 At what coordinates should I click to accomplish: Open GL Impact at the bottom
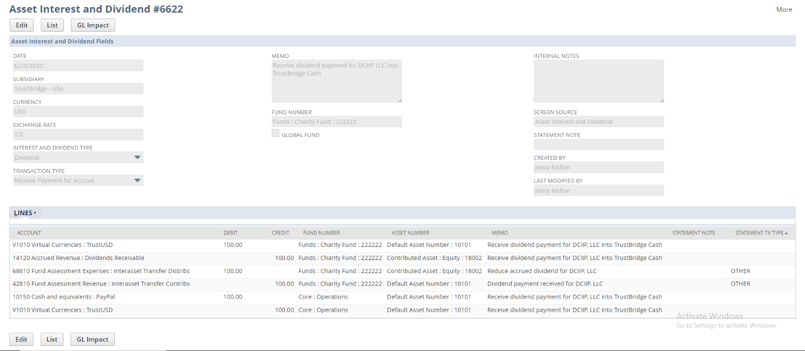pos(92,339)
